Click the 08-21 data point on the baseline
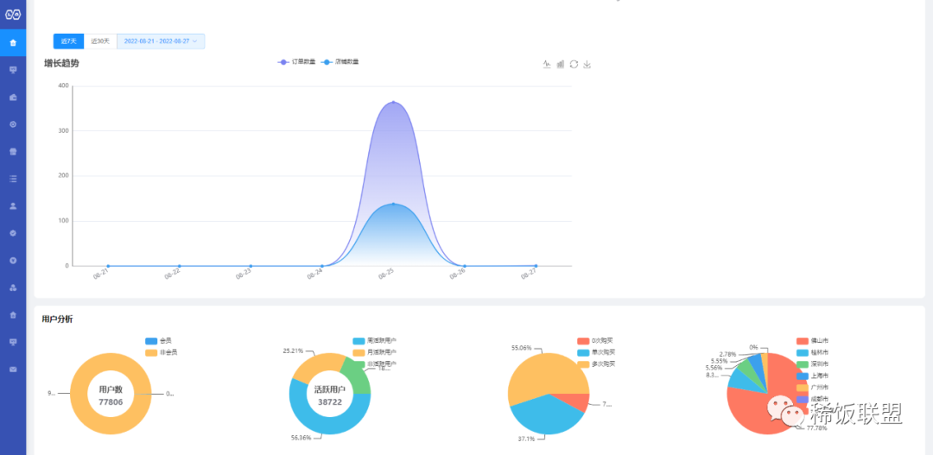Screen dimensions: 933x455 108,266
